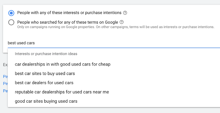Click label text 'People with any of these interests'
The height and width of the screenshot is (113, 220).
(69, 13)
